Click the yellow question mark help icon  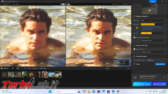click(137, 28)
